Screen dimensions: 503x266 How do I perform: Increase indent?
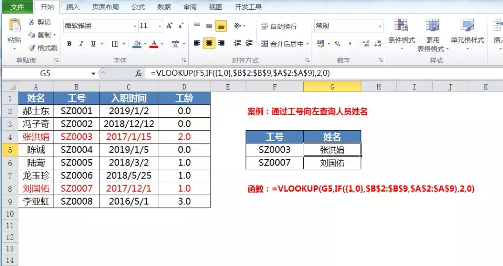click(x=249, y=43)
